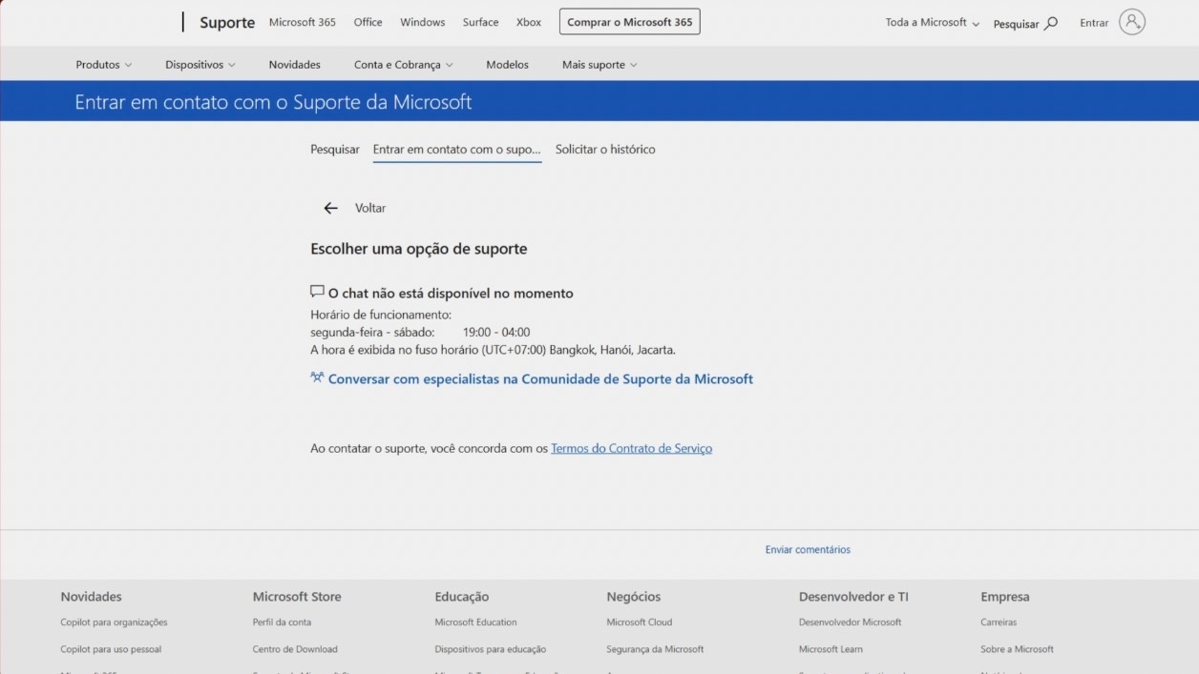Click the Empresa footer heading

click(1005, 597)
